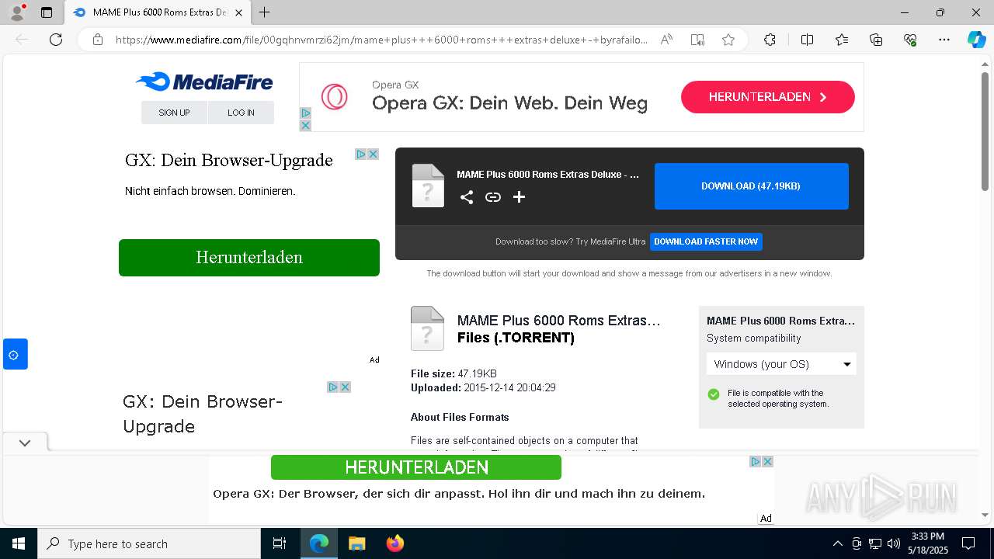Click SIGN UP button
The height and width of the screenshot is (559, 994).
point(174,113)
